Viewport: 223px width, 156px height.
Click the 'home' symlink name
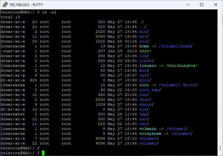(x=144, y=46)
